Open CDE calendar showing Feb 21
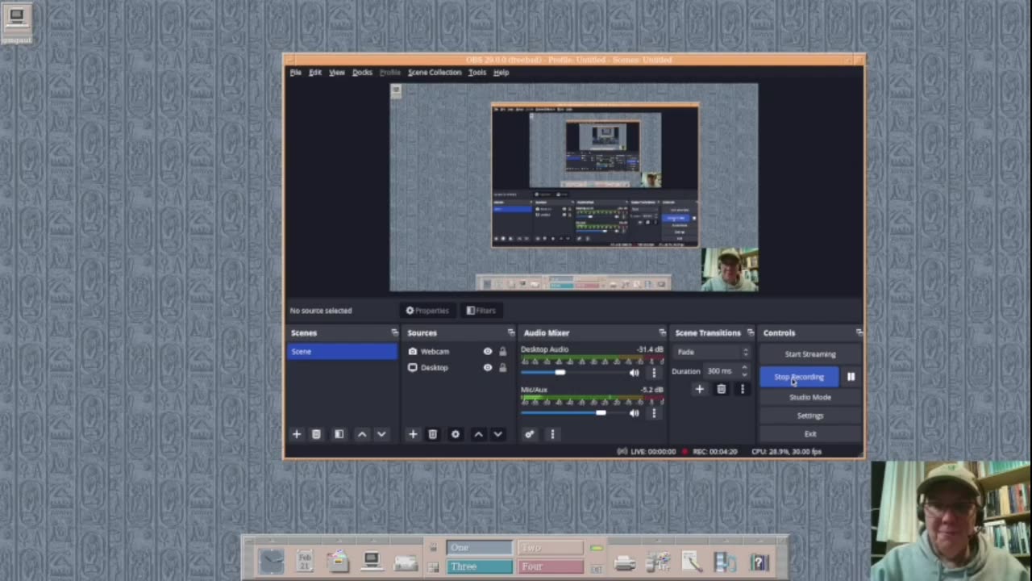1032x581 pixels. click(305, 560)
